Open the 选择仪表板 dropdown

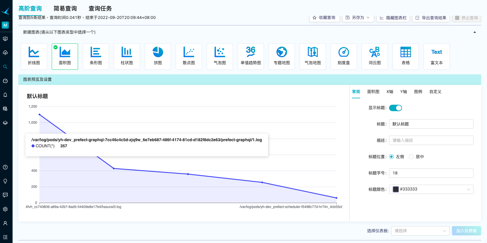point(420,231)
